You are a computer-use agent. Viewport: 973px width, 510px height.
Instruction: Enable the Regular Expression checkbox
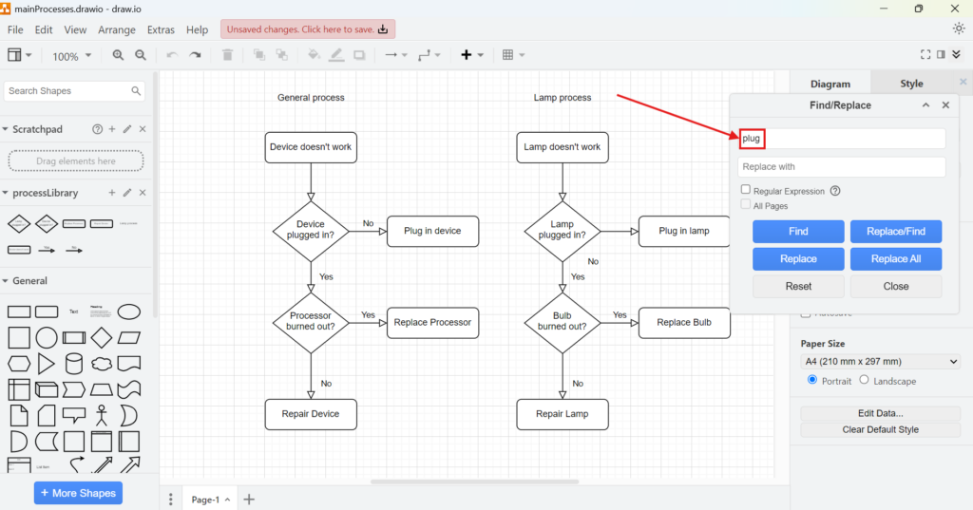[x=746, y=191]
